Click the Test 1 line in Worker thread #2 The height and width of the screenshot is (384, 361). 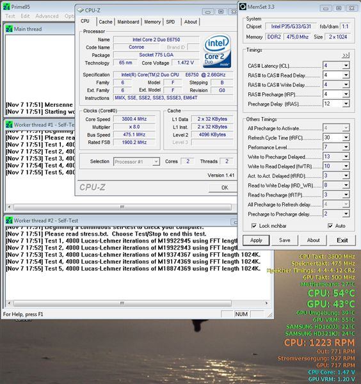pos(122,241)
